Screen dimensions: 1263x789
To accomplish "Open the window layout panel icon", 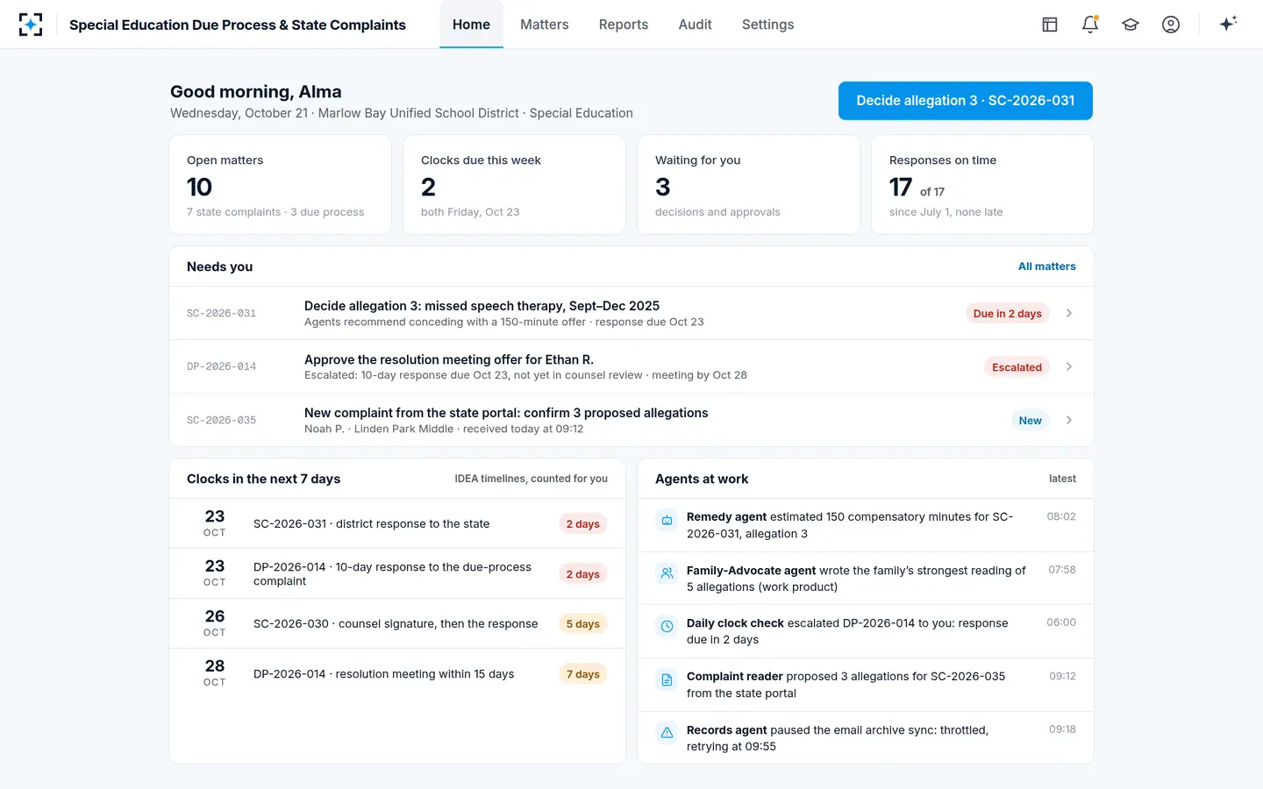I will (x=1050, y=25).
